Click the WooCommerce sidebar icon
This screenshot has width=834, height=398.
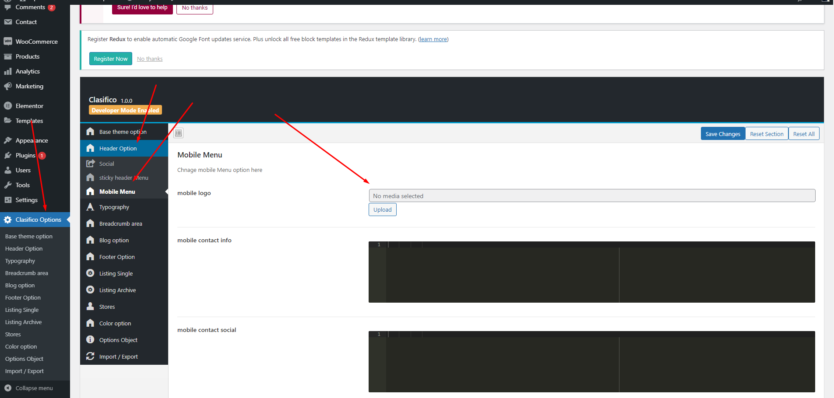point(8,42)
